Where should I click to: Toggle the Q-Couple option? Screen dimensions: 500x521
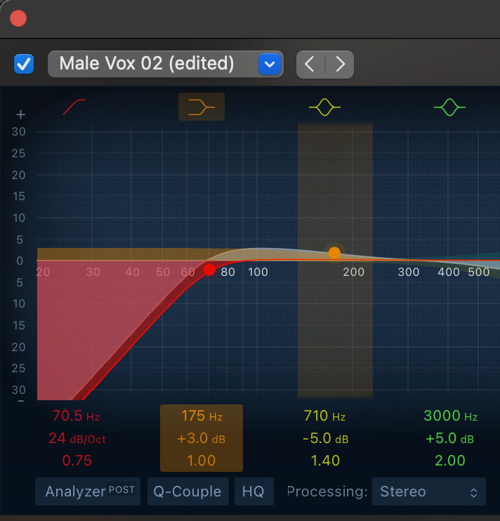(187, 492)
